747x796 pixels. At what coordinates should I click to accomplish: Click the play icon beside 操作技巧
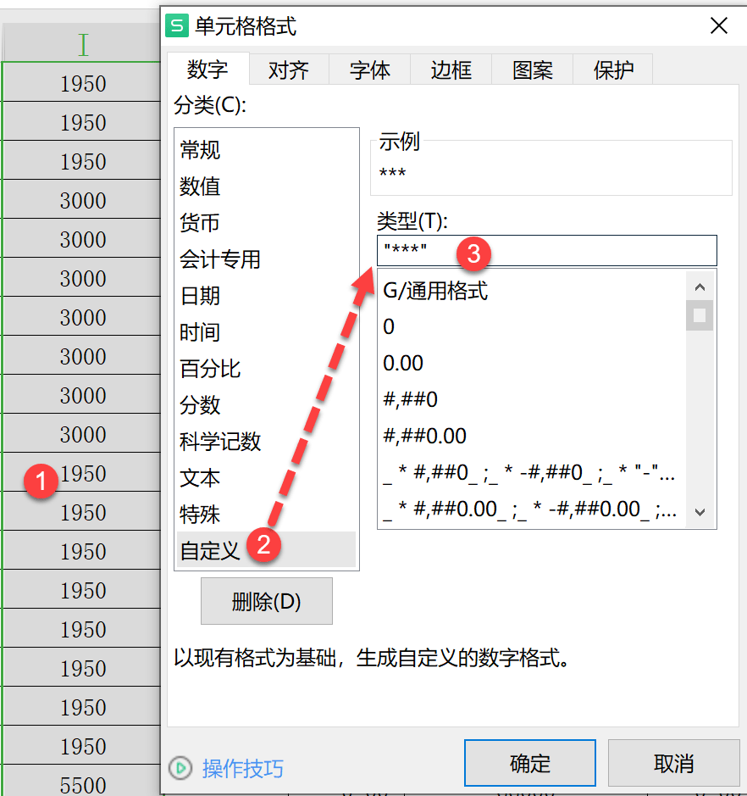click(180, 768)
